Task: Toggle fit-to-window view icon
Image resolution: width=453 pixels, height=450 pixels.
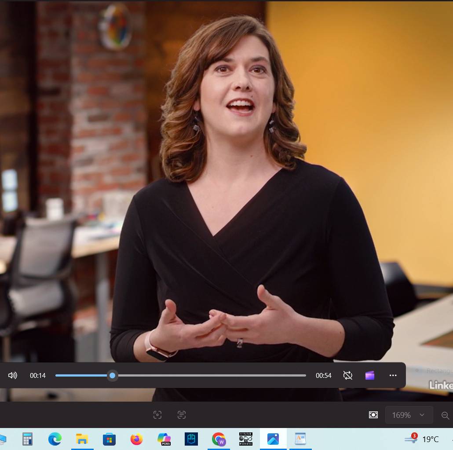Action: click(373, 415)
